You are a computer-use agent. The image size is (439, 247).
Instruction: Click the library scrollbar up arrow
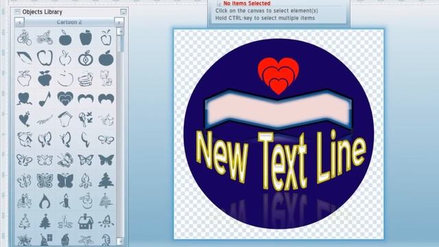tap(121, 31)
